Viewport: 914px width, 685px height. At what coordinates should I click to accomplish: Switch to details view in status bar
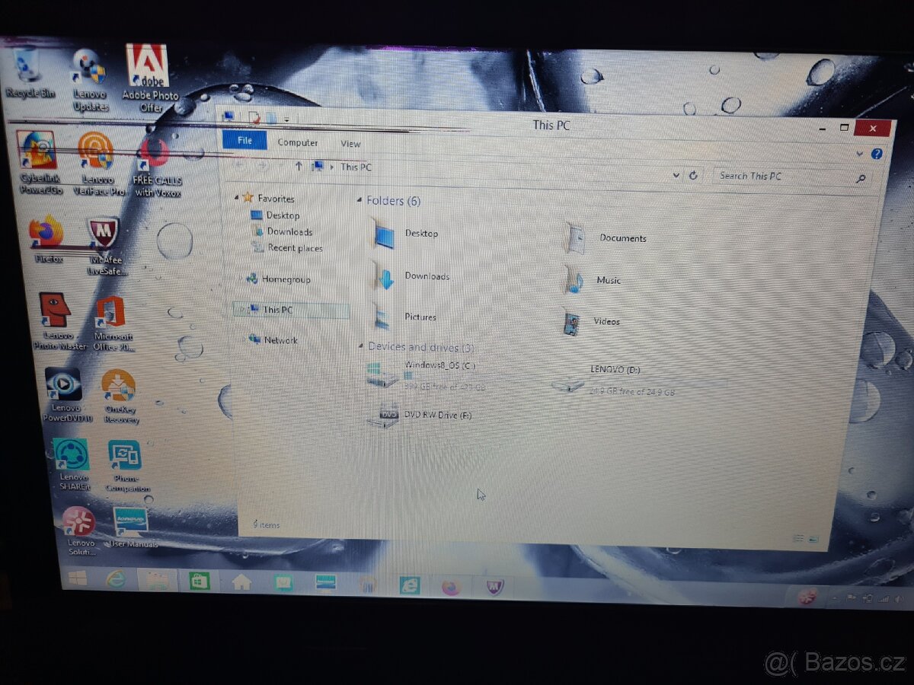(x=797, y=537)
